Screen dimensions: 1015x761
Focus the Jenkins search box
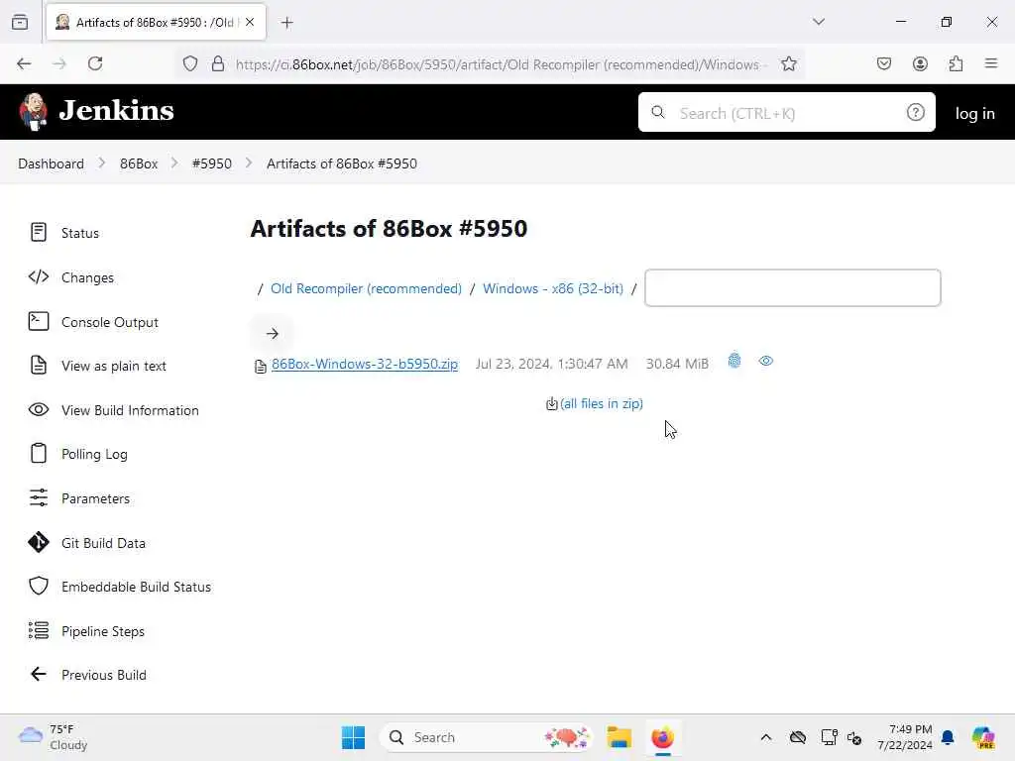coord(786,113)
